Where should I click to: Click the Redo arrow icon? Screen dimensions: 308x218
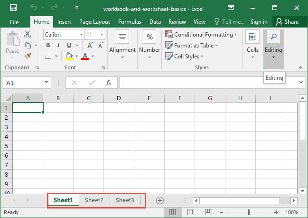click(55, 8)
